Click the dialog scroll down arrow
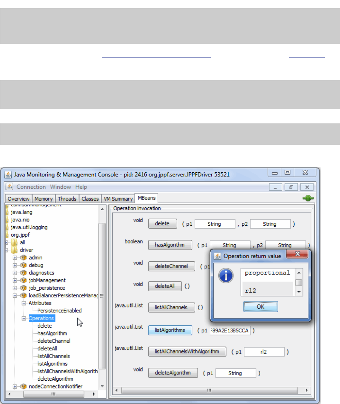The image size is (340, 404). pos(299,292)
